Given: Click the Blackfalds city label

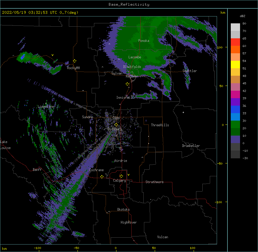Looking at the screenshot, I should point(132,67).
